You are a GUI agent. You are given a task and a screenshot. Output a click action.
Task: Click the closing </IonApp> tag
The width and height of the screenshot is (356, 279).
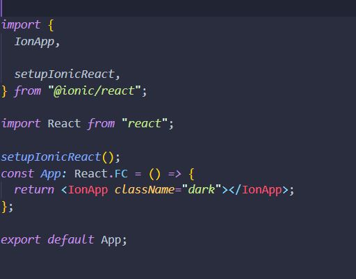[x=259, y=190]
